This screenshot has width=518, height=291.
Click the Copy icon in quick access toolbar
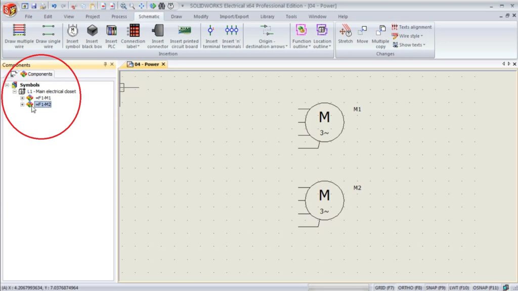pyautogui.click(x=83, y=6)
